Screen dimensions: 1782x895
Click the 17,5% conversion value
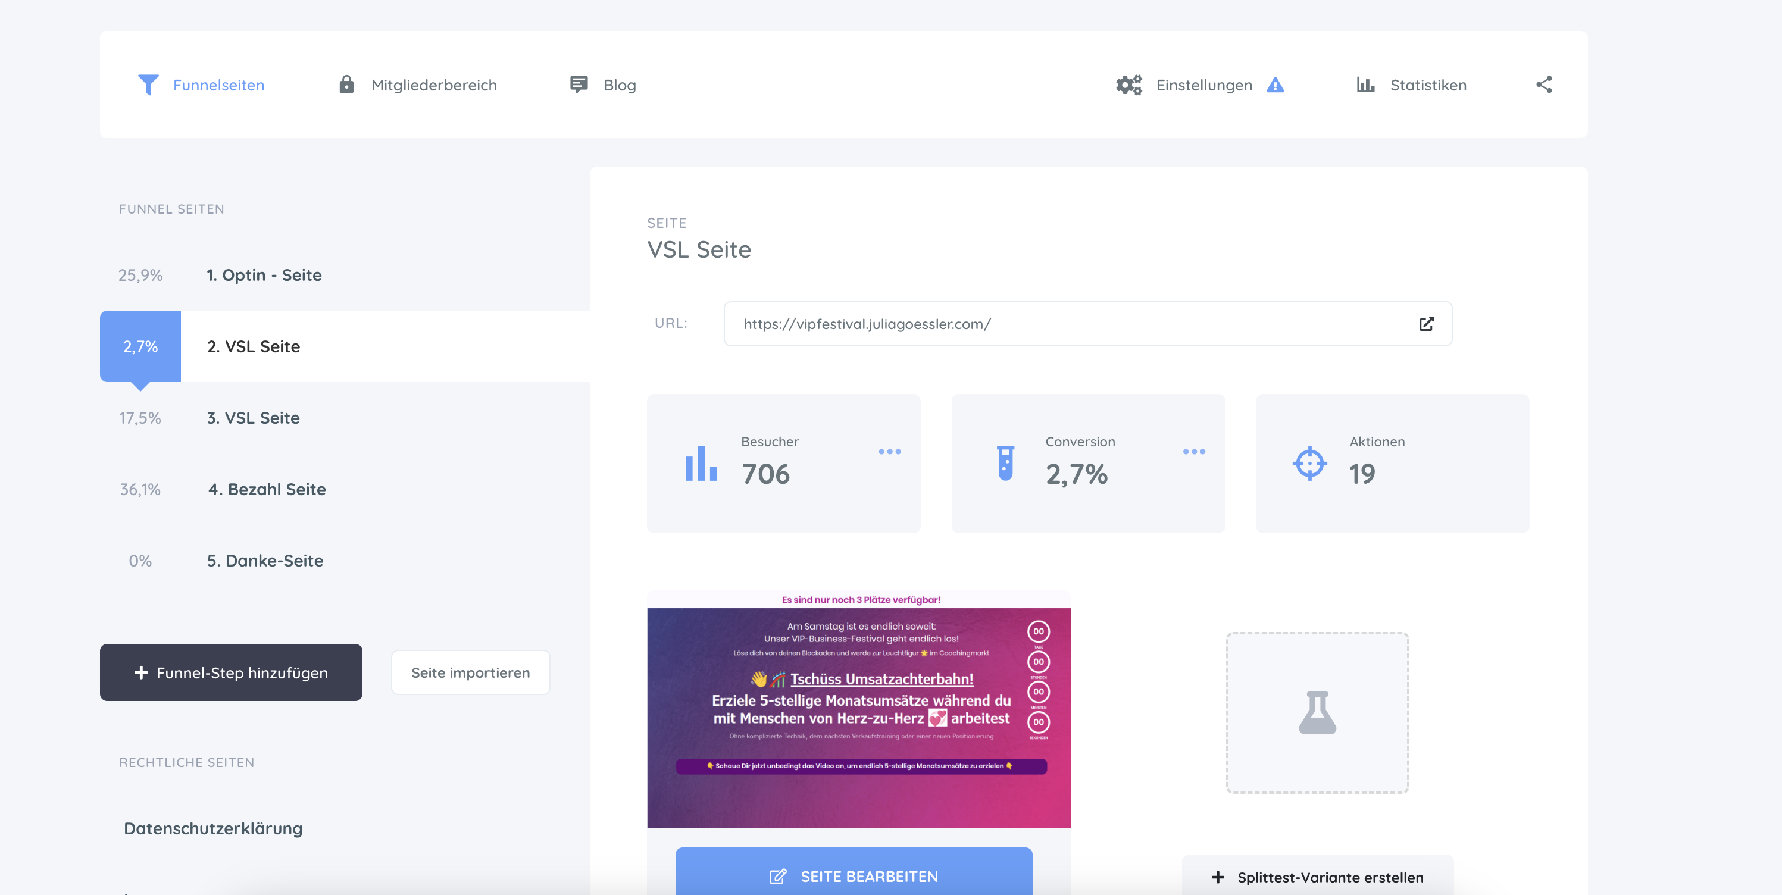point(140,418)
